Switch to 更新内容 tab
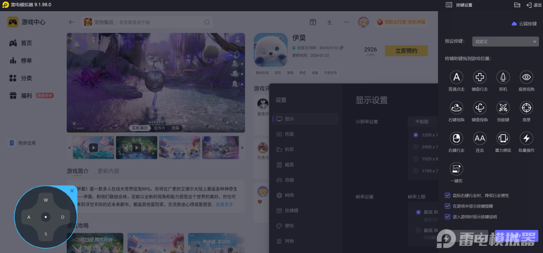 pyautogui.click(x=108, y=171)
